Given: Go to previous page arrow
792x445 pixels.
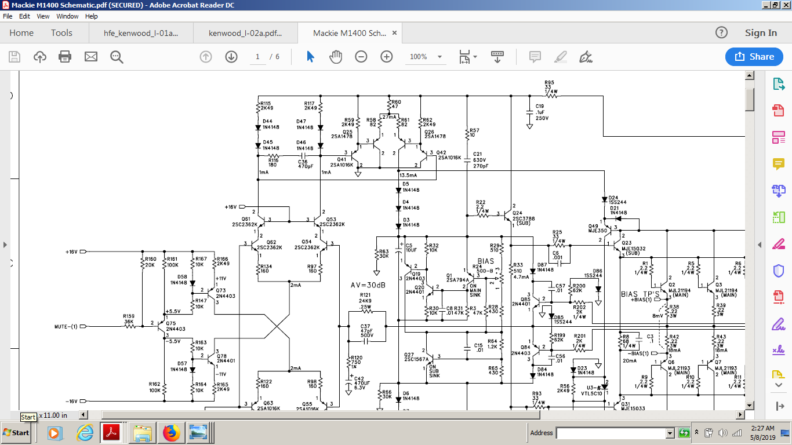Looking at the screenshot, I should (x=205, y=57).
